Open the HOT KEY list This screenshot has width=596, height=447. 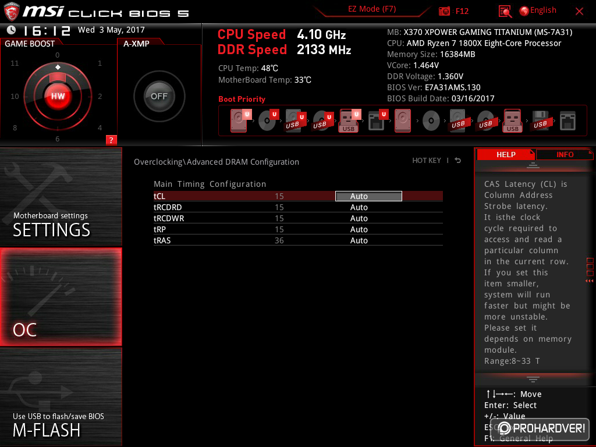click(427, 161)
